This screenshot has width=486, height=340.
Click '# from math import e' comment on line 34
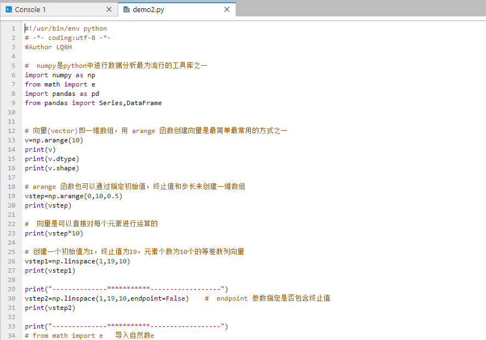point(89,336)
